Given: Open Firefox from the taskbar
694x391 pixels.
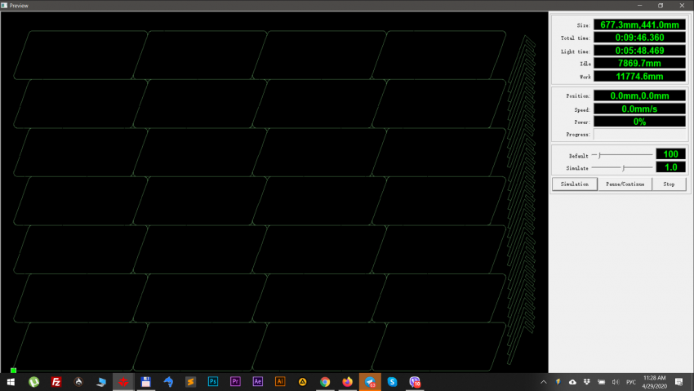Looking at the screenshot, I should 347,381.
